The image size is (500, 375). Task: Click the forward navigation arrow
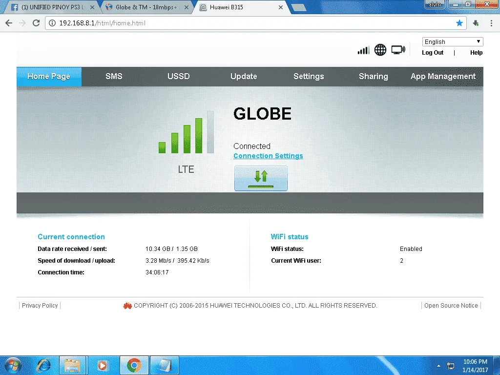click(x=22, y=23)
